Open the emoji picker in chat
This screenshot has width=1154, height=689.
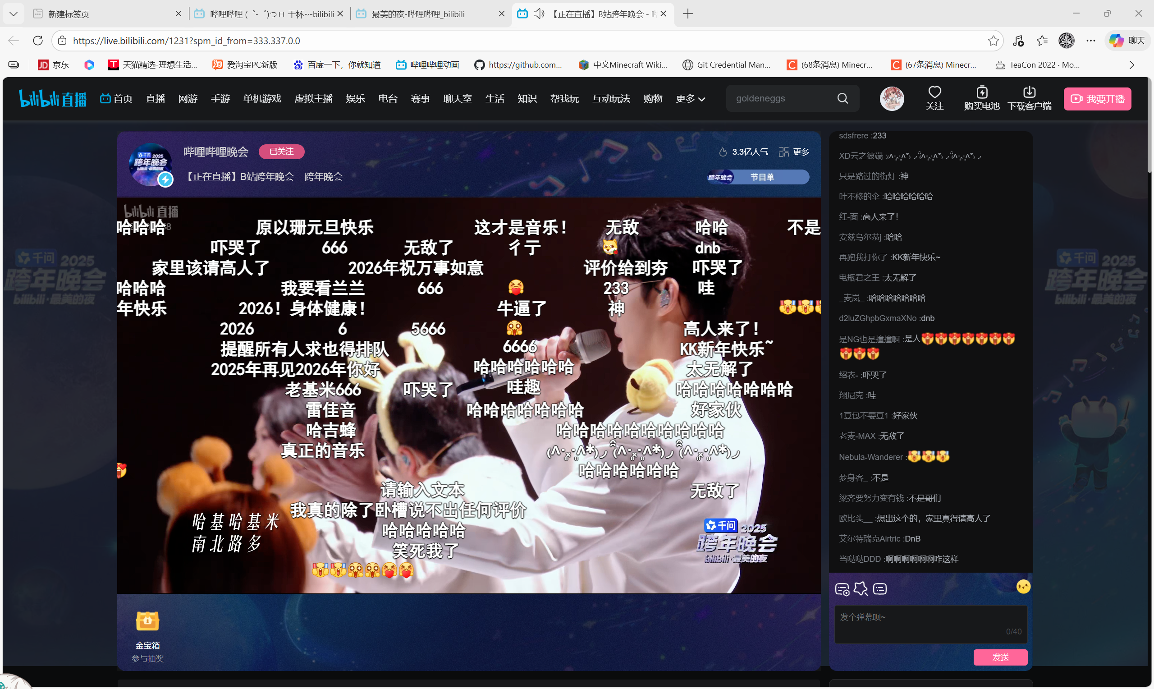tap(1023, 587)
